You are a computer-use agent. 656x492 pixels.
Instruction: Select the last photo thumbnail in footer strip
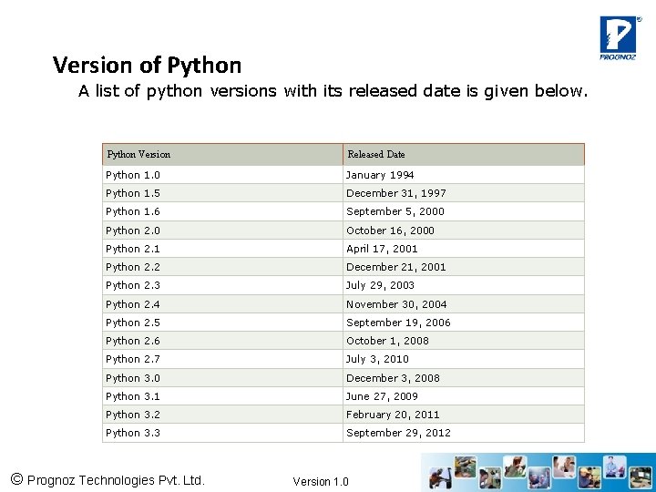(641, 476)
